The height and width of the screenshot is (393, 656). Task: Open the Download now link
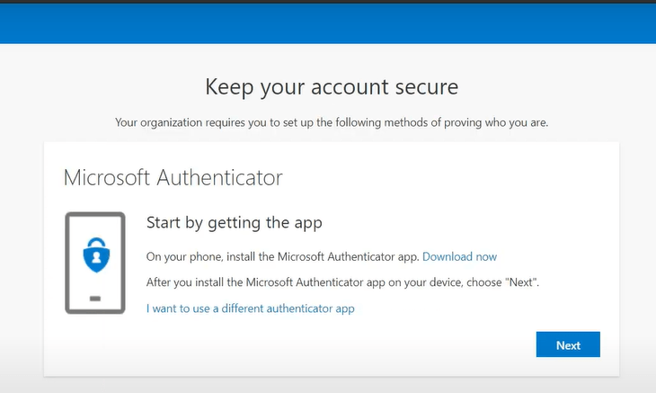tap(459, 256)
